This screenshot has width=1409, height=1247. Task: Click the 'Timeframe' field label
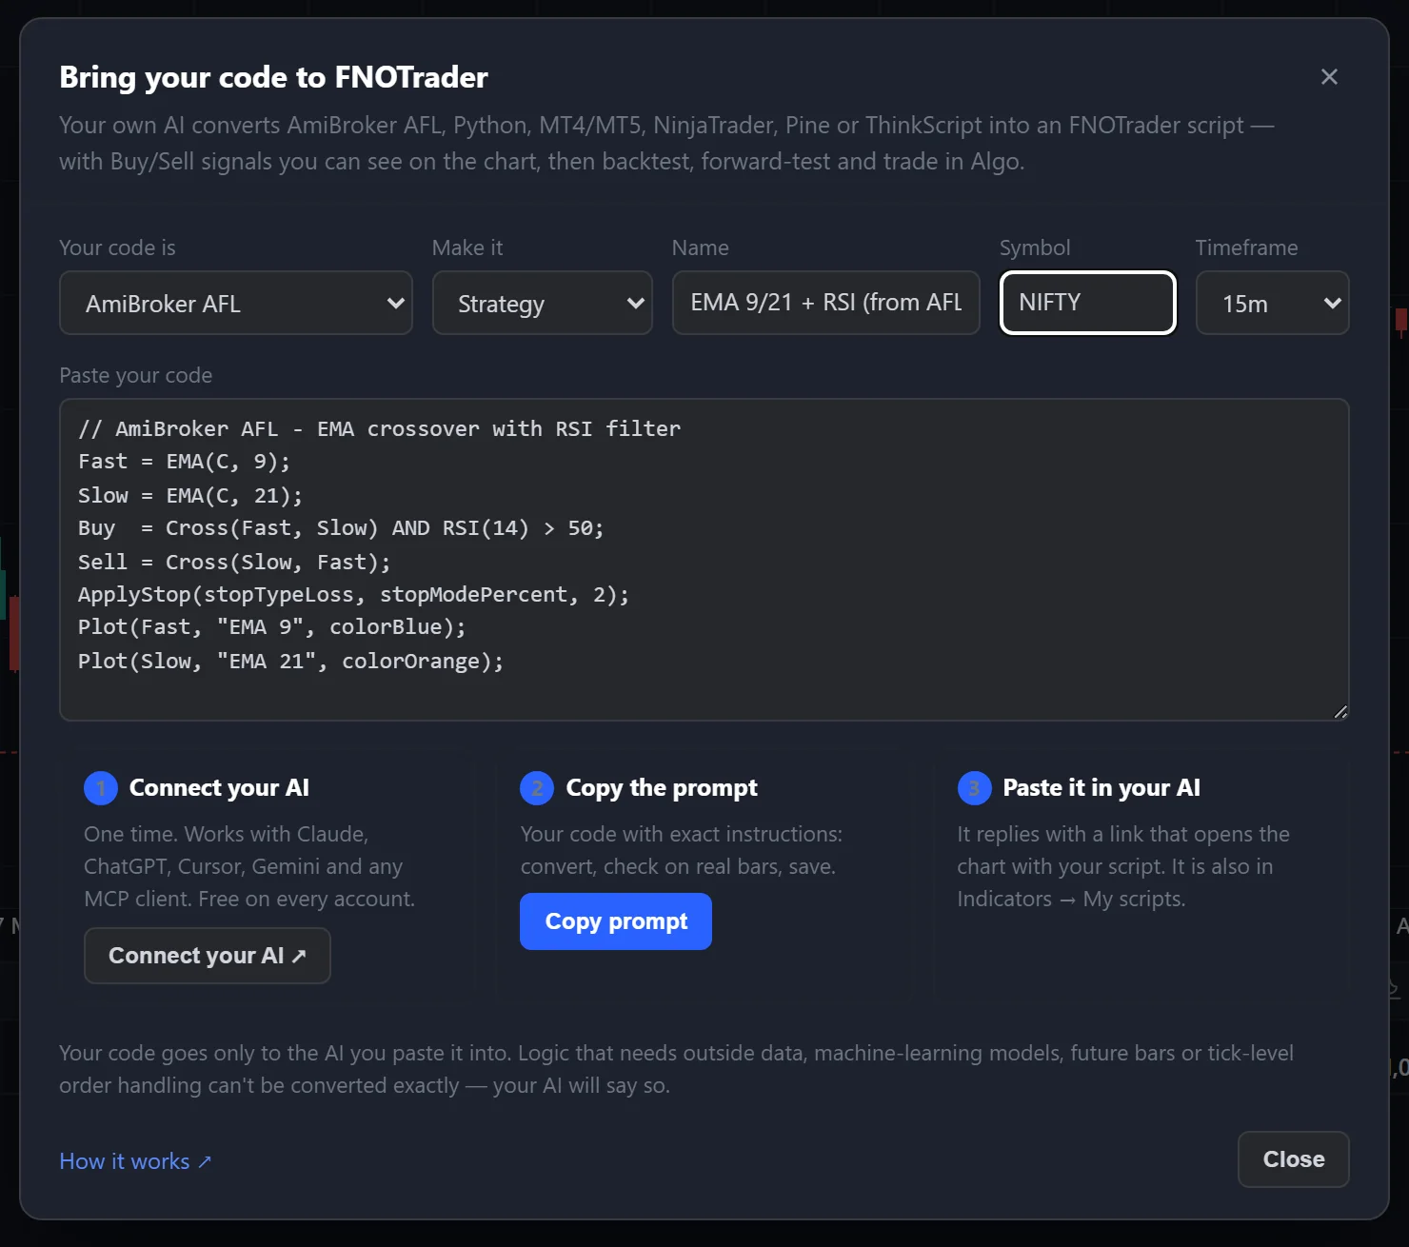[x=1246, y=247]
